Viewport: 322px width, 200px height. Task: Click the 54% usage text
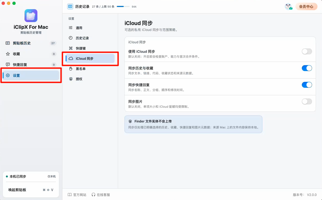pos(134,7)
